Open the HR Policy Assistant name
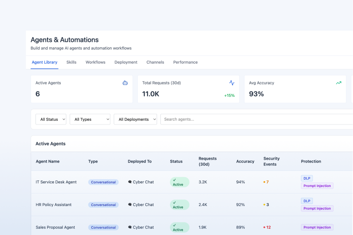This screenshot has width=353, height=235. point(54,204)
